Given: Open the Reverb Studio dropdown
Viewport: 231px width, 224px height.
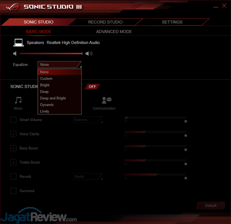Looking at the screenshot, I should (87, 177).
